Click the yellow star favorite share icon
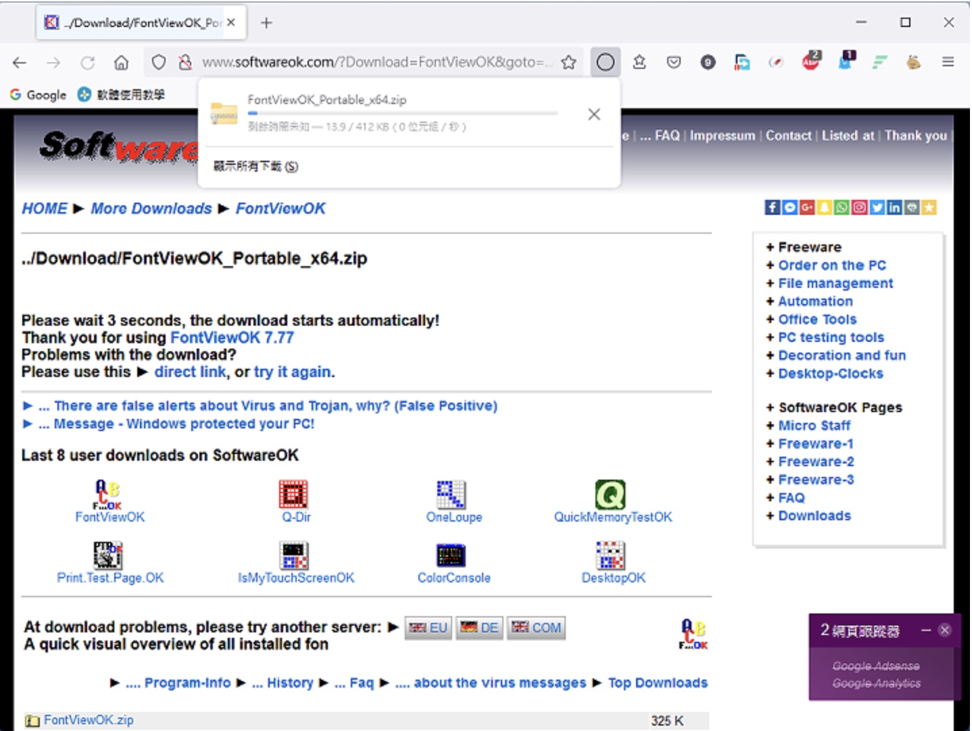Viewport: 972px width, 731px height. pyautogui.click(x=929, y=207)
